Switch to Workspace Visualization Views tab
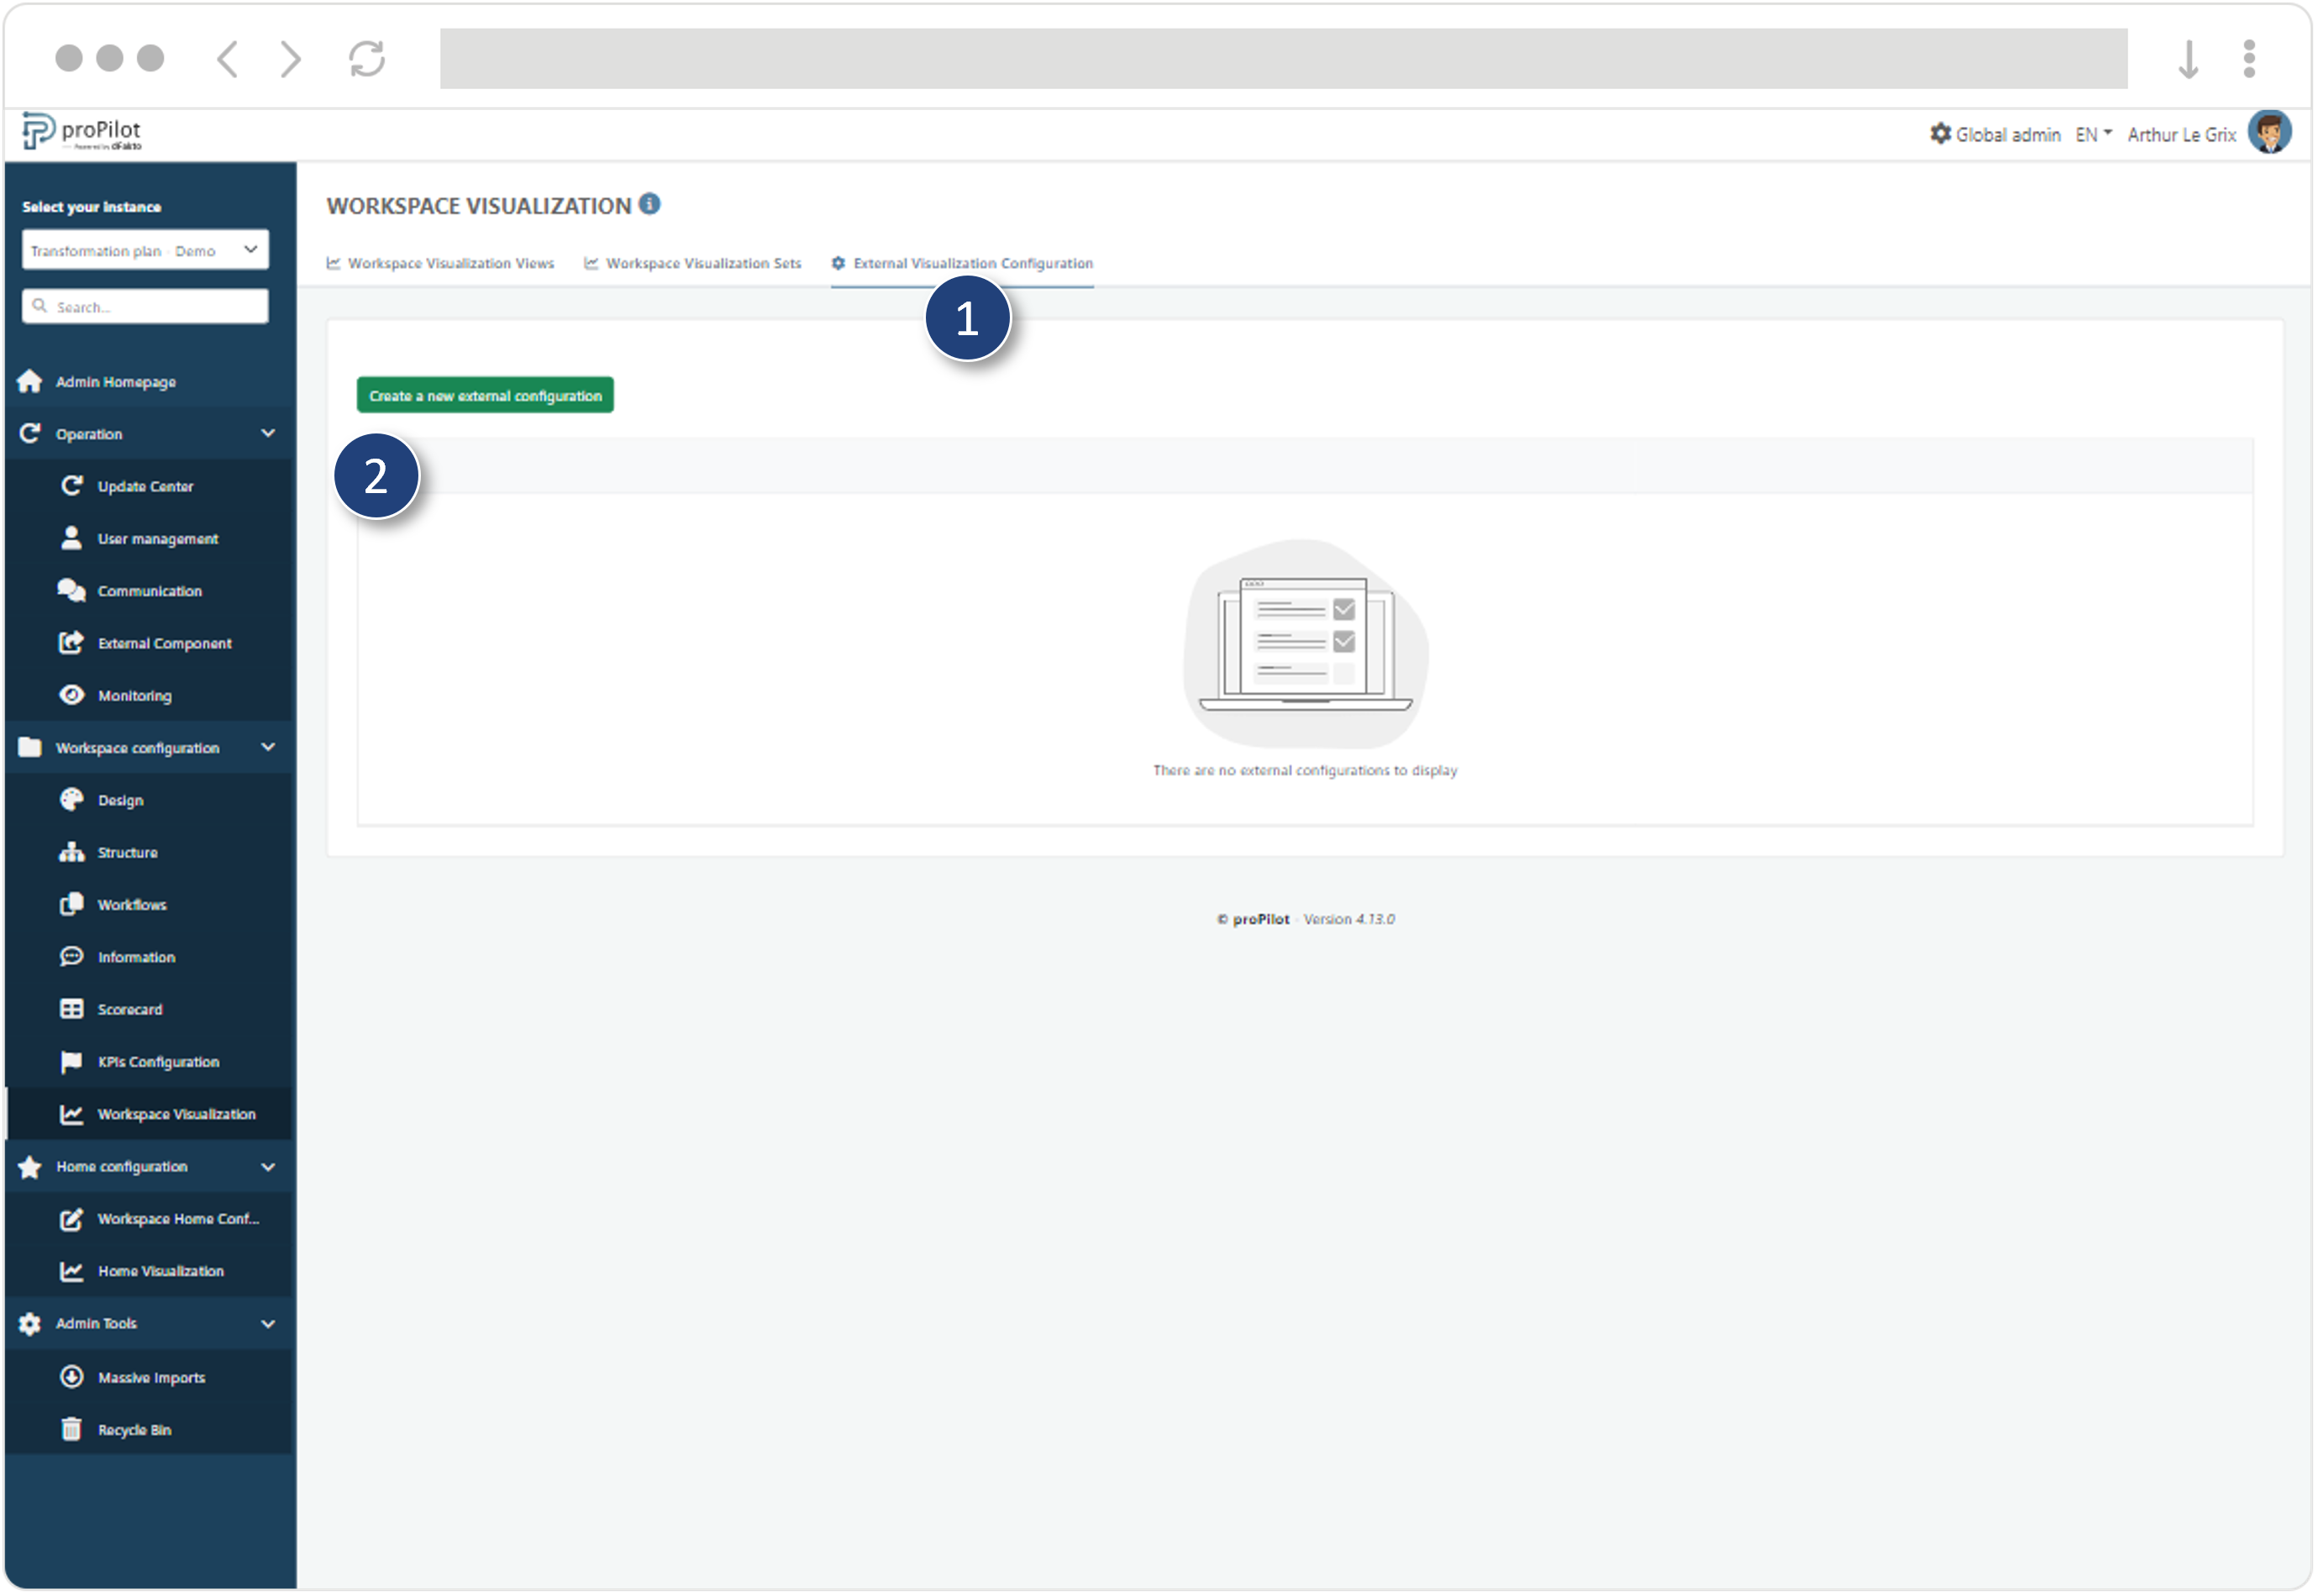The height and width of the screenshot is (1596, 2318). coord(441,263)
